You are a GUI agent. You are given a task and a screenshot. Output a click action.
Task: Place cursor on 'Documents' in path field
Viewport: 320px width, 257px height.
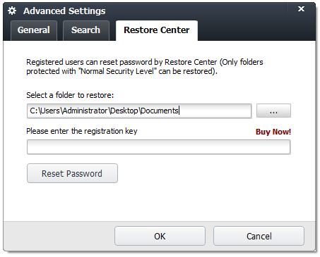point(159,111)
